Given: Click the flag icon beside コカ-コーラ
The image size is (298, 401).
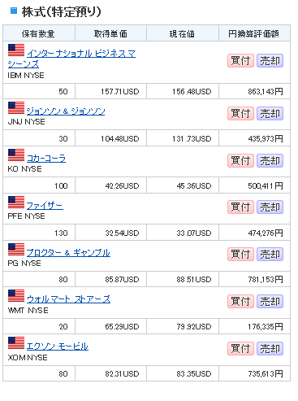Looking at the screenshot, I should pos(16,155).
